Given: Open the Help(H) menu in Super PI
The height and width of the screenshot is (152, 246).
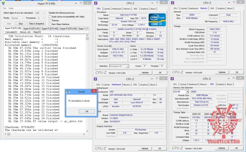Looking at the screenshot, I should click(x=37, y=32).
